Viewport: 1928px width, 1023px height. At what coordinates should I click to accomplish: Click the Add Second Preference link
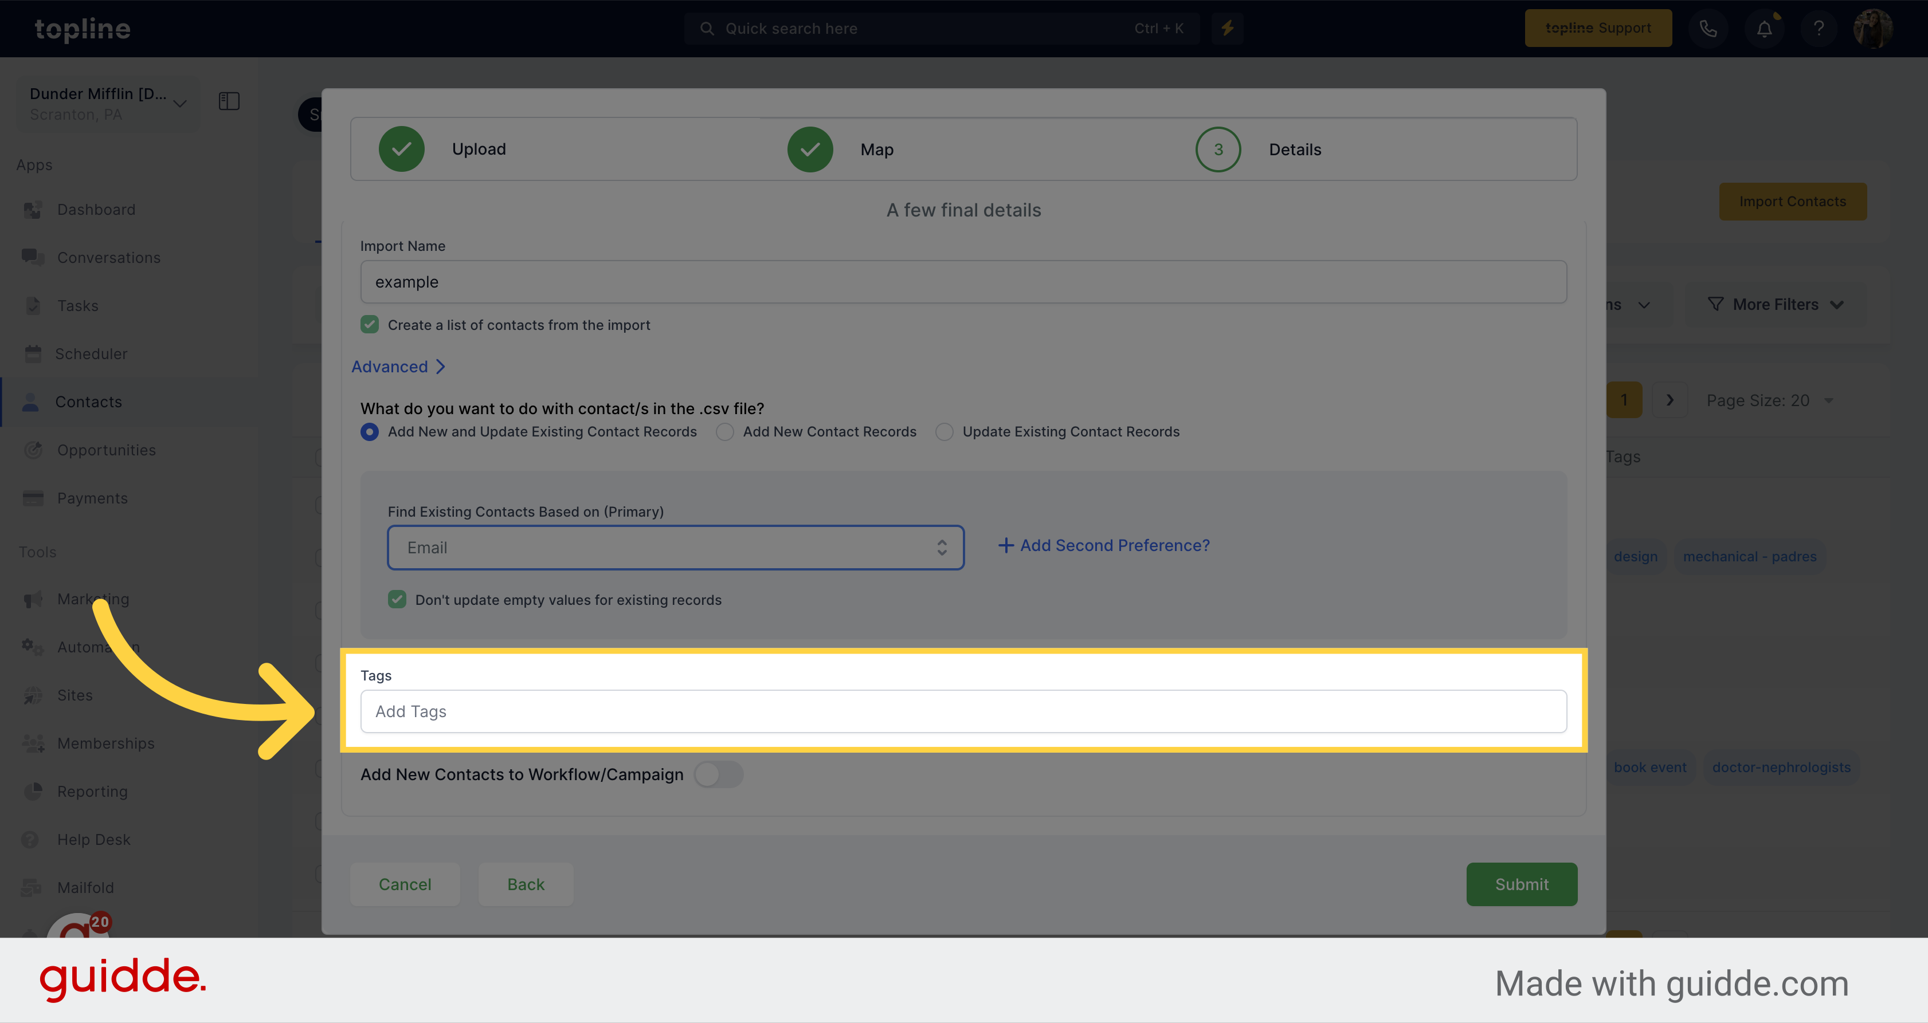tap(1103, 545)
